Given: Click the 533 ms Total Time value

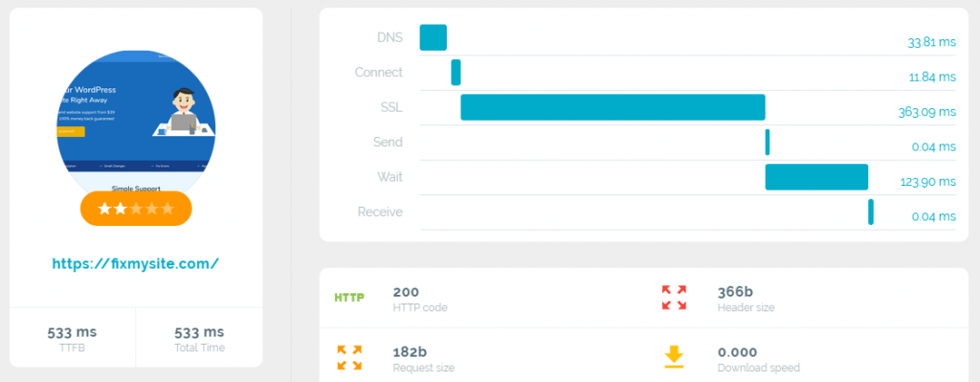Looking at the screenshot, I should pyautogui.click(x=199, y=332).
